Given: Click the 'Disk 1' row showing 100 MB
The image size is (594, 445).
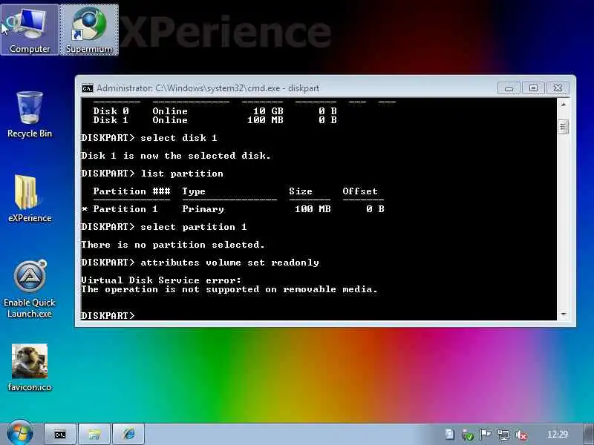Looking at the screenshot, I should pos(215,120).
